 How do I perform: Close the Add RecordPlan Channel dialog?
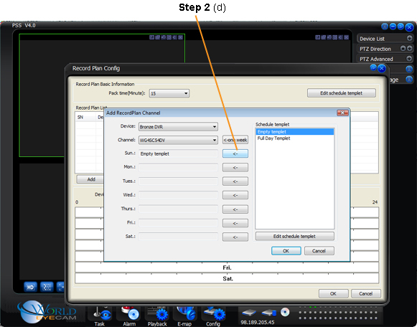[x=342, y=113]
